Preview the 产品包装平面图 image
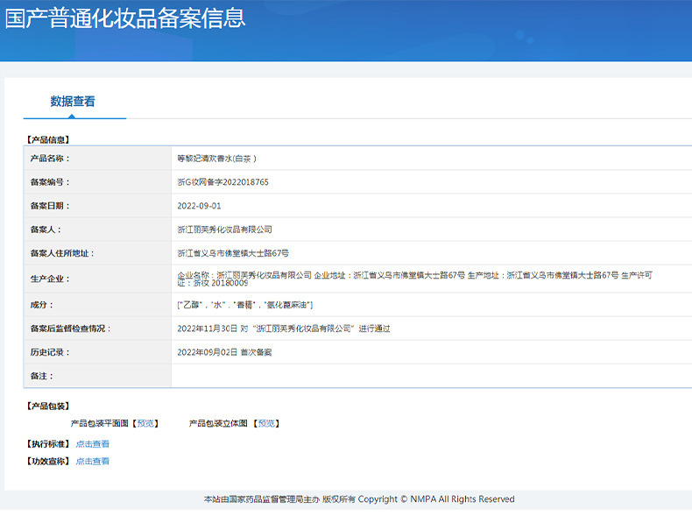Viewport: 692px width, 530px height. pyautogui.click(x=145, y=423)
